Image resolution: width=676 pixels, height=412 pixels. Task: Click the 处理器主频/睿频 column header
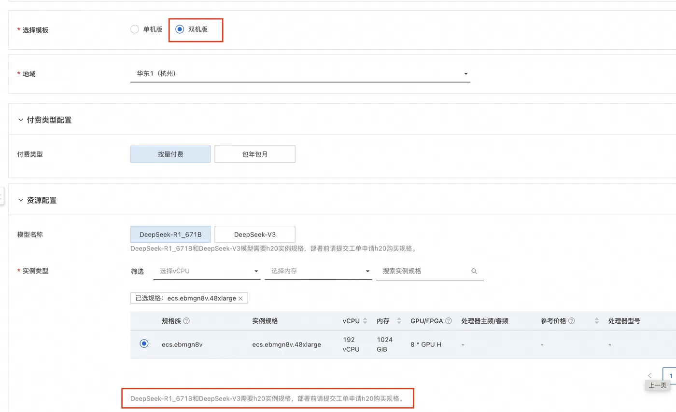click(485, 321)
